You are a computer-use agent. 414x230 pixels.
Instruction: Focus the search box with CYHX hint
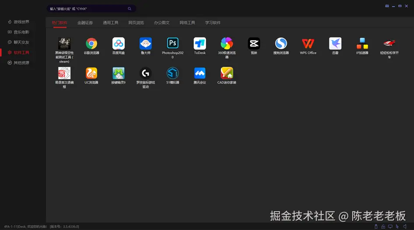92,9
